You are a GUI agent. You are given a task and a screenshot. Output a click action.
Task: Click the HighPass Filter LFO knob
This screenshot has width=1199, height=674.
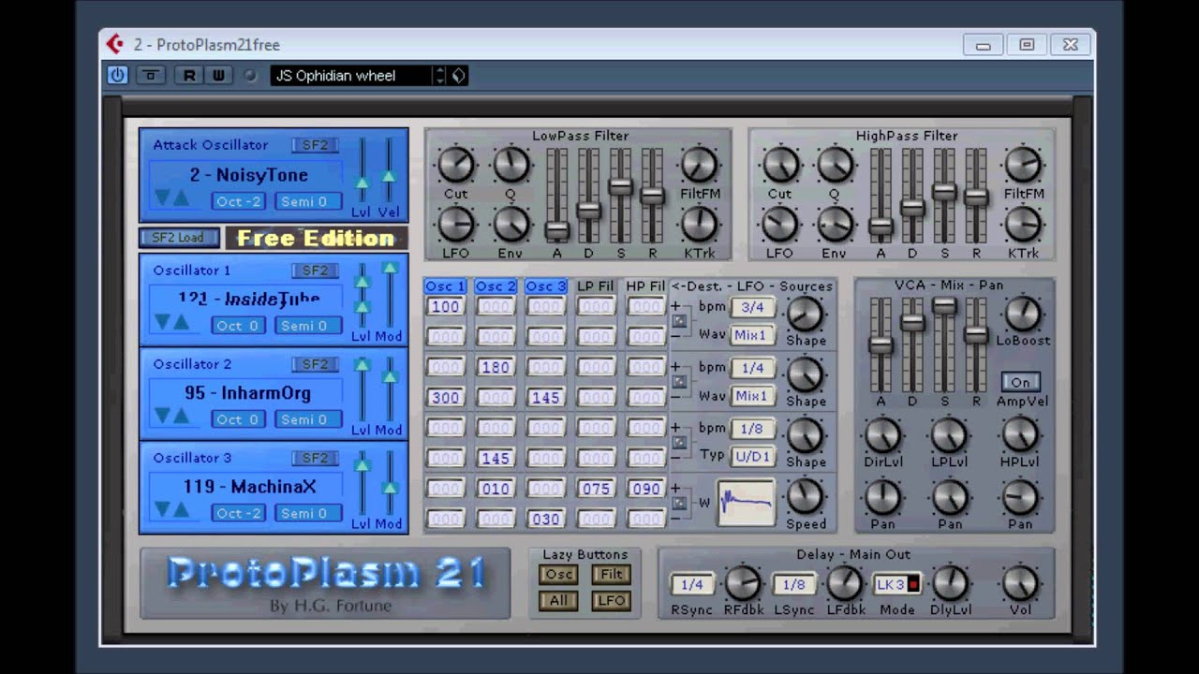[x=780, y=225]
